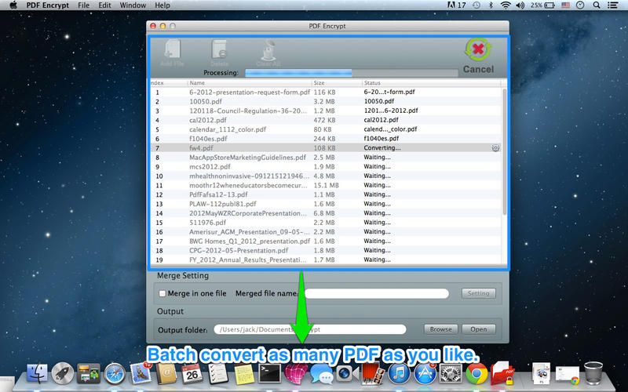Click the volume speaker icon in menu bar
This screenshot has height=392, width=628.
(520, 5)
